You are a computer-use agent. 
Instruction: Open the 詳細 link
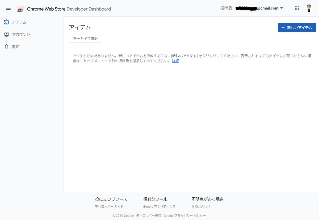click(176, 61)
